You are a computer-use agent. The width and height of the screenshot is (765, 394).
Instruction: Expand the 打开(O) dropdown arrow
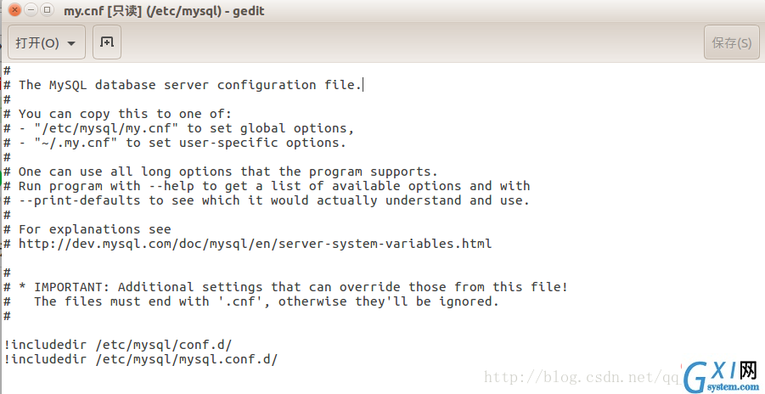click(71, 43)
